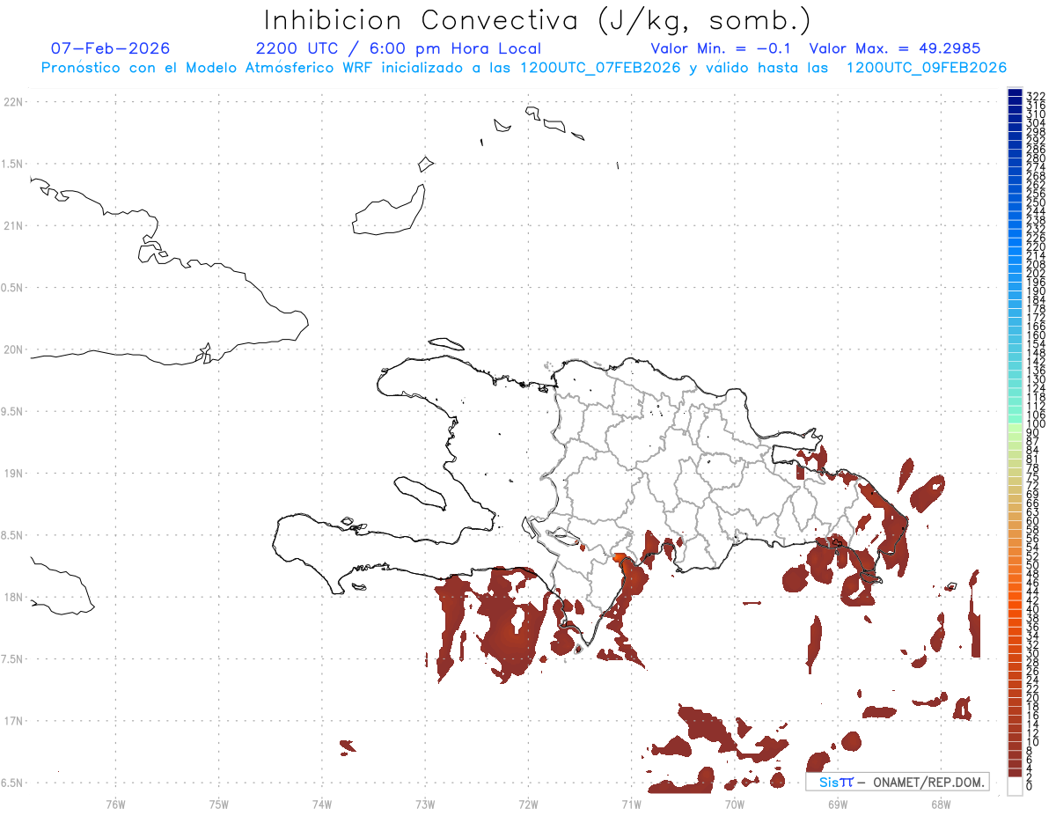Click the "74W" longitude label
The width and height of the screenshot is (1056, 816).
pyautogui.click(x=321, y=804)
